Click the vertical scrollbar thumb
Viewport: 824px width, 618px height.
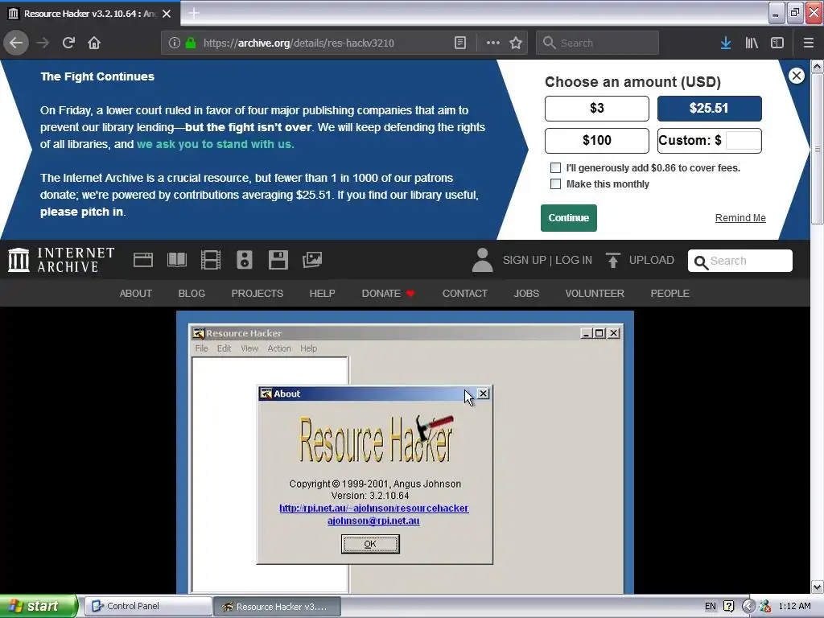pos(818,149)
